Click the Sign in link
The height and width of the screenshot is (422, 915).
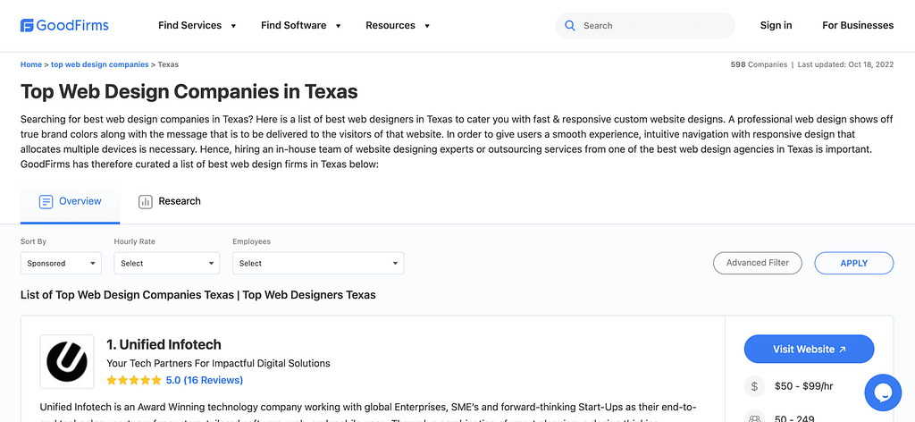coord(776,25)
